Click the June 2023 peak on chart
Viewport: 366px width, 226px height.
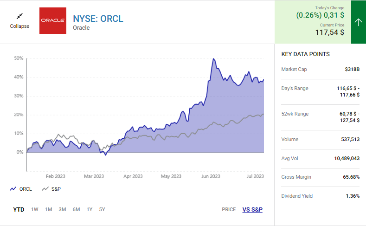tap(213, 59)
